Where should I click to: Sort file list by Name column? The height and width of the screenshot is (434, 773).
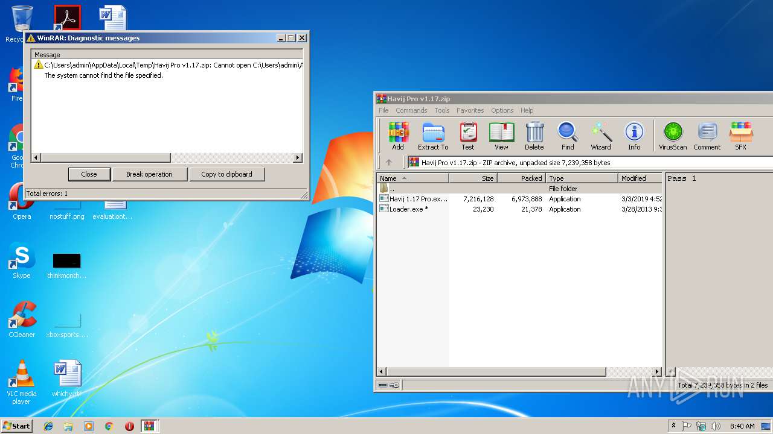[413, 178]
